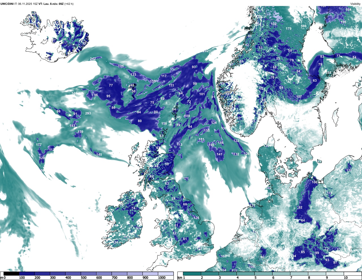
Task: Click the '168' value over northern France
Action: [x=224, y=256]
